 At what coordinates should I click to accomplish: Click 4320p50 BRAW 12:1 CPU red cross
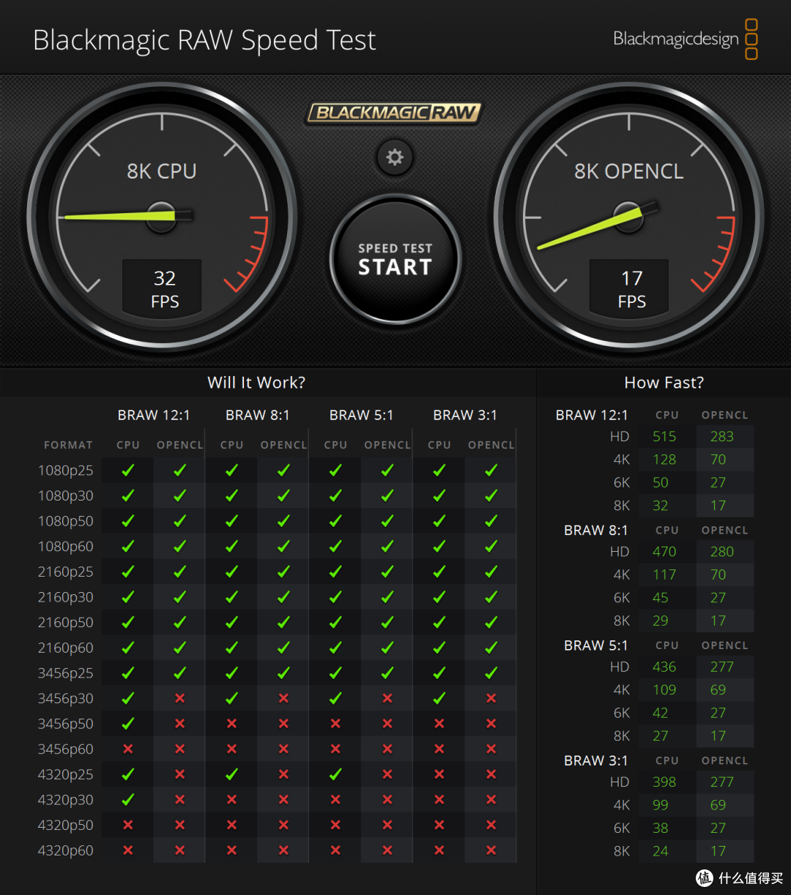[128, 825]
